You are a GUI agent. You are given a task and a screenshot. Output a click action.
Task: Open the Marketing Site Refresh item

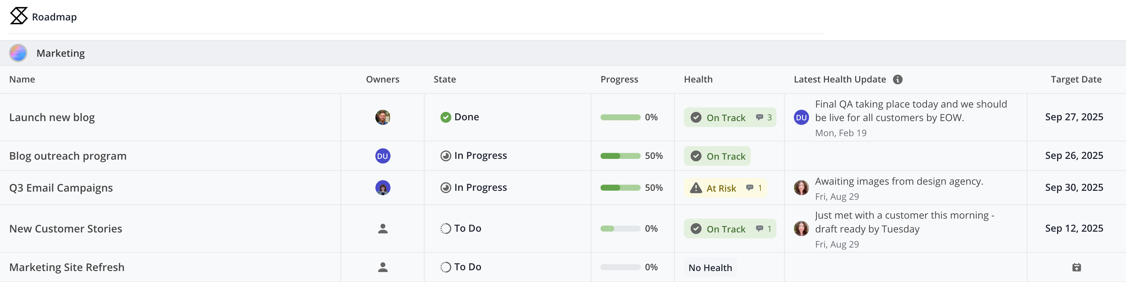click(67, 267)
